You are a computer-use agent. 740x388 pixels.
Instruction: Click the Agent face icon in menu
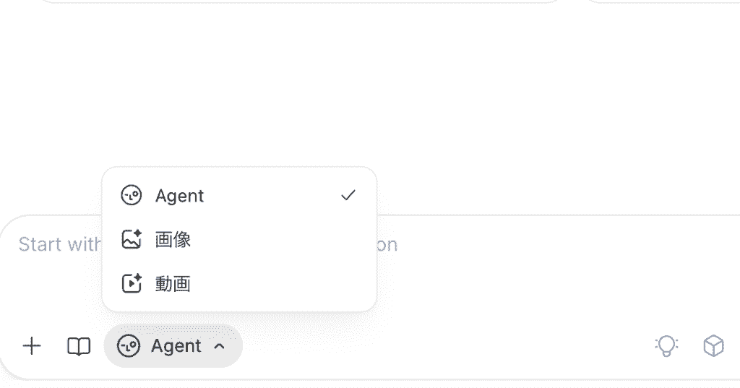(x=132, y=195)
